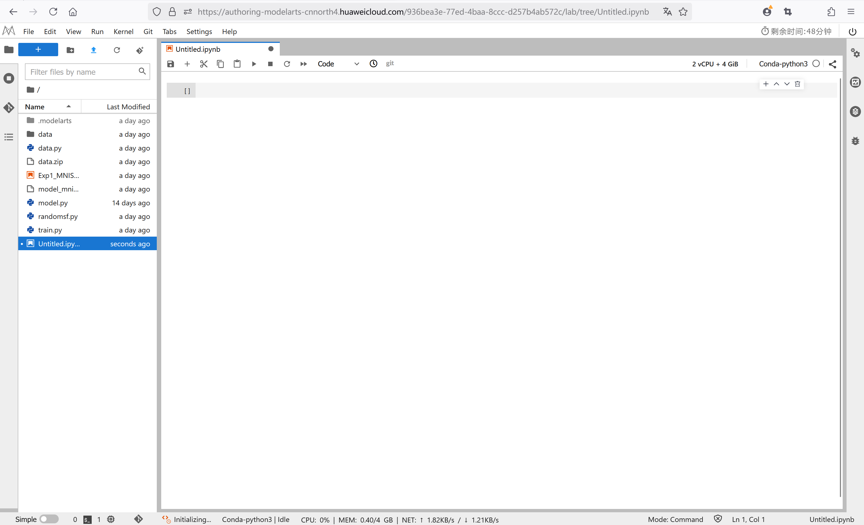The height and width of the screenshot is (525, 864).
Task: Click the kernel status circle indicator
Action: coord(816,64)
